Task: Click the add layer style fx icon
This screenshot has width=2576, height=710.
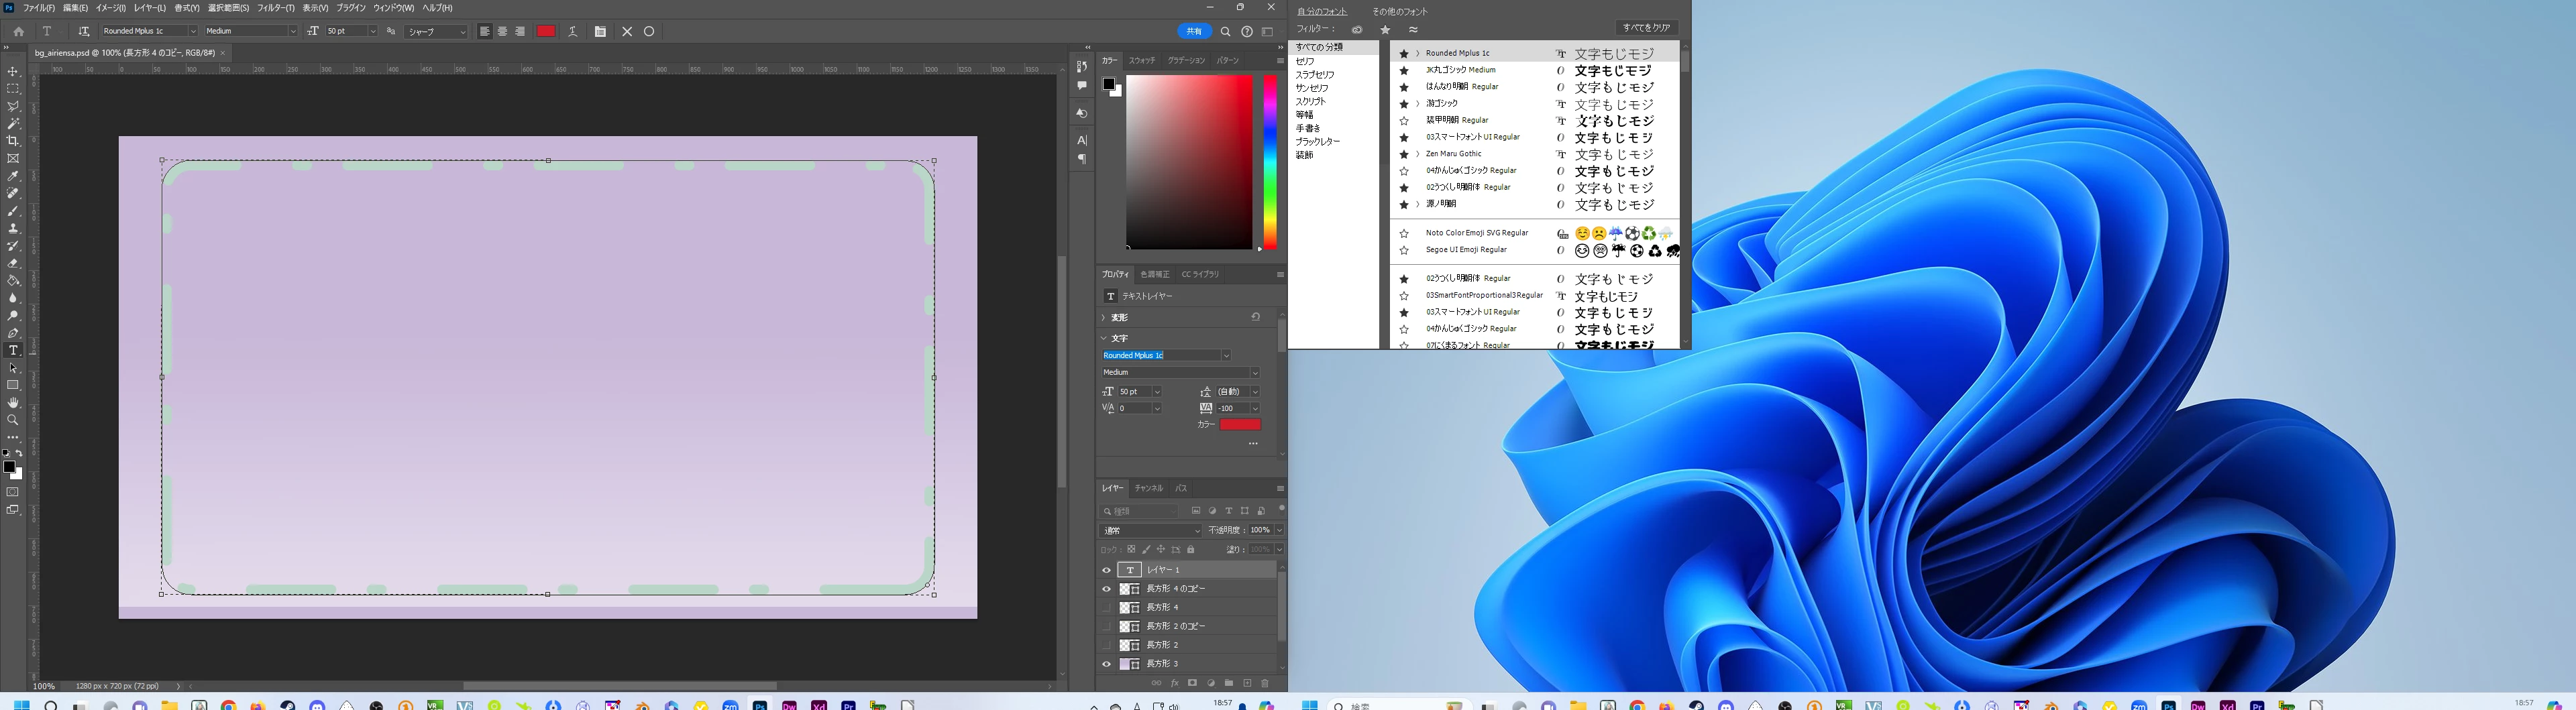Action: click(x=1175, y=683)
